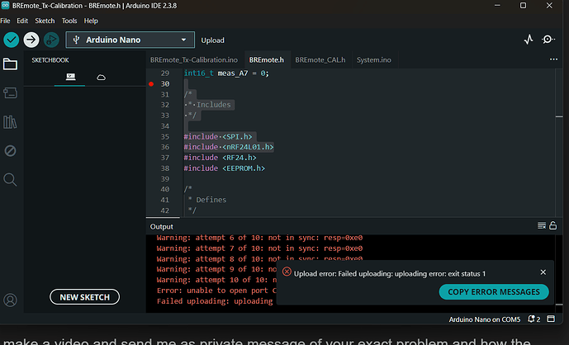Click the 'Failed uploading' output line
The height and width of the screenshot is (345, 569).
(x=215, y=300)
